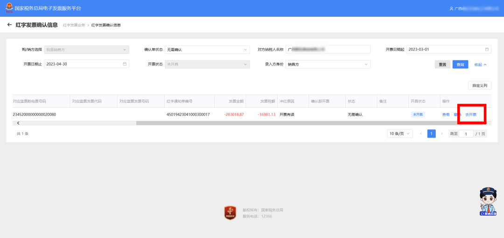Click the 跳至 page number input
The width and height of the screenshot is (504, 238).
pyautogui.click(x=466, y=134)
